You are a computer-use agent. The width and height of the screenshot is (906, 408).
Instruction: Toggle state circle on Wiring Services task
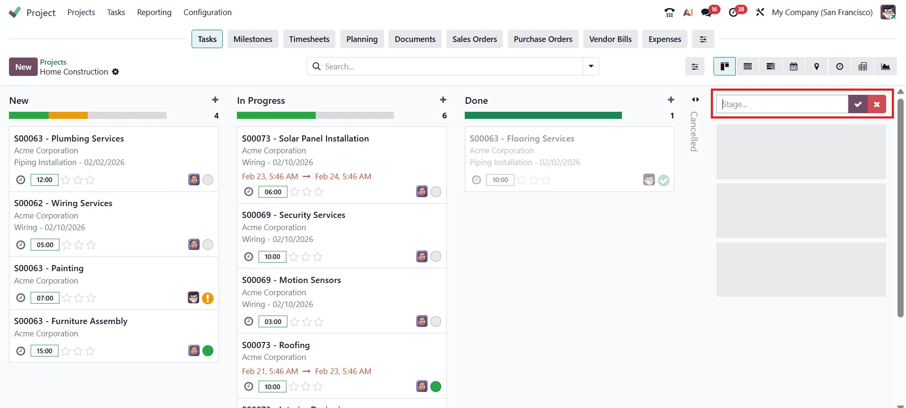208,244
